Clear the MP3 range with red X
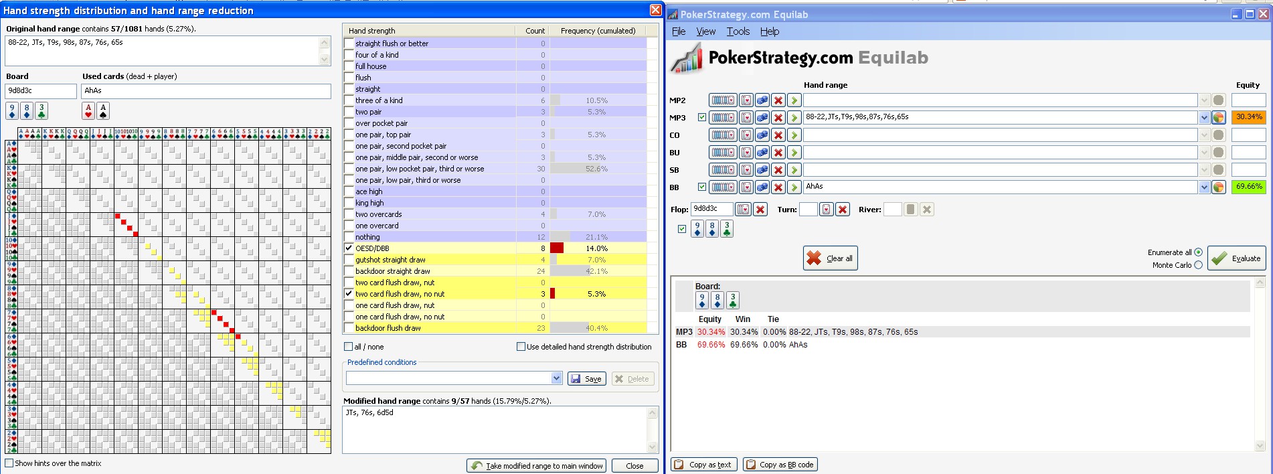Image resolution: width=1273 pixels, height=474 pixels. click(778, 118)
